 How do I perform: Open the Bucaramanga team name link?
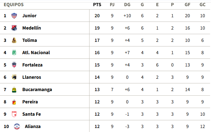click(37, 90)
